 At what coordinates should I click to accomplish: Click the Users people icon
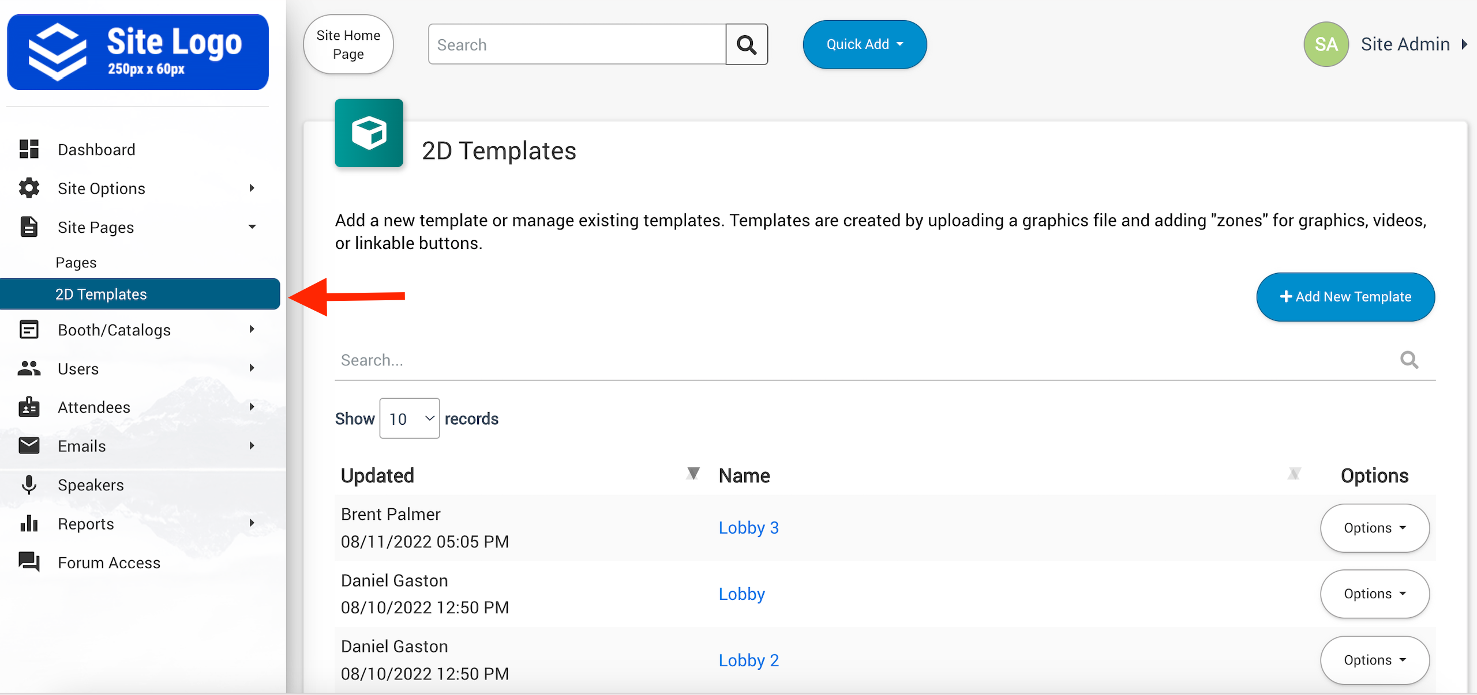coord(29,368)
